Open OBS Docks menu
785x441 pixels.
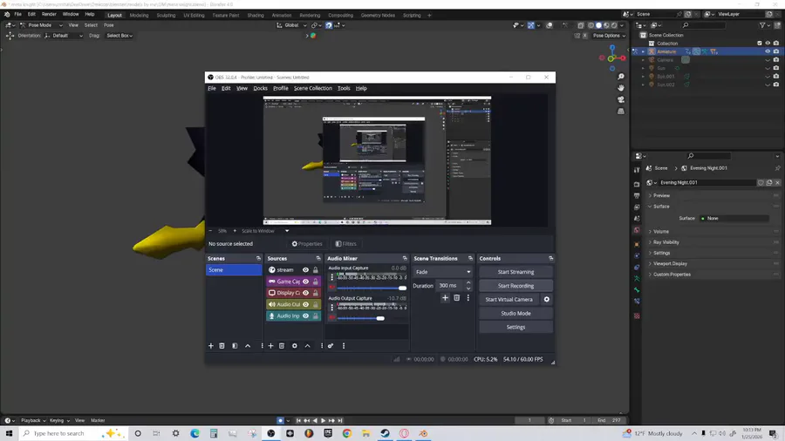(260, 88)
